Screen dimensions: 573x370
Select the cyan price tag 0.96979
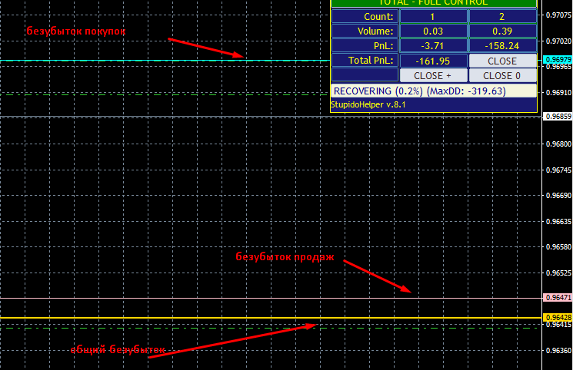pos(558,59)
